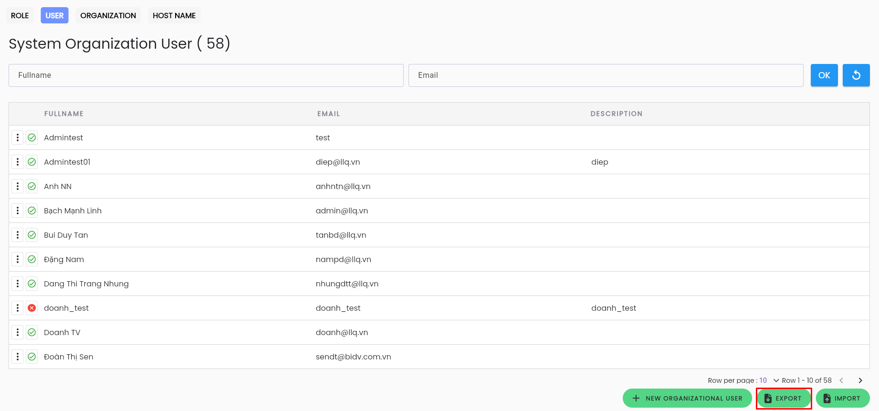The width and height of the screenshot is (879, 411).
Task: Go to next page arrow
Action: click(860, 380)
